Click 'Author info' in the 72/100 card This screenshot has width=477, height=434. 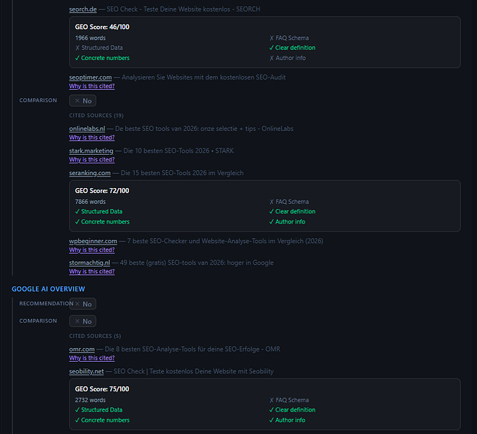pyautogui.click(x=287, y=222)
